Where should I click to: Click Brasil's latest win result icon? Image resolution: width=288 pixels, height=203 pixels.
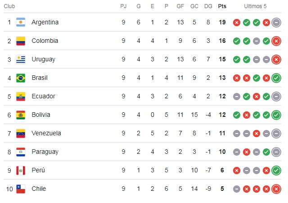276,78
